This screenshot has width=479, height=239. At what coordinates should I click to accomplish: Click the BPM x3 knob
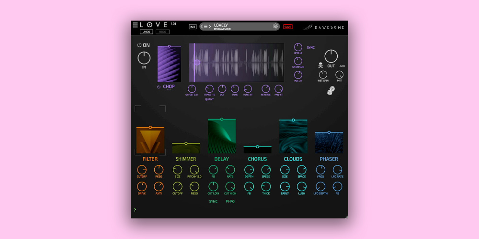click(x=298, y=47)
